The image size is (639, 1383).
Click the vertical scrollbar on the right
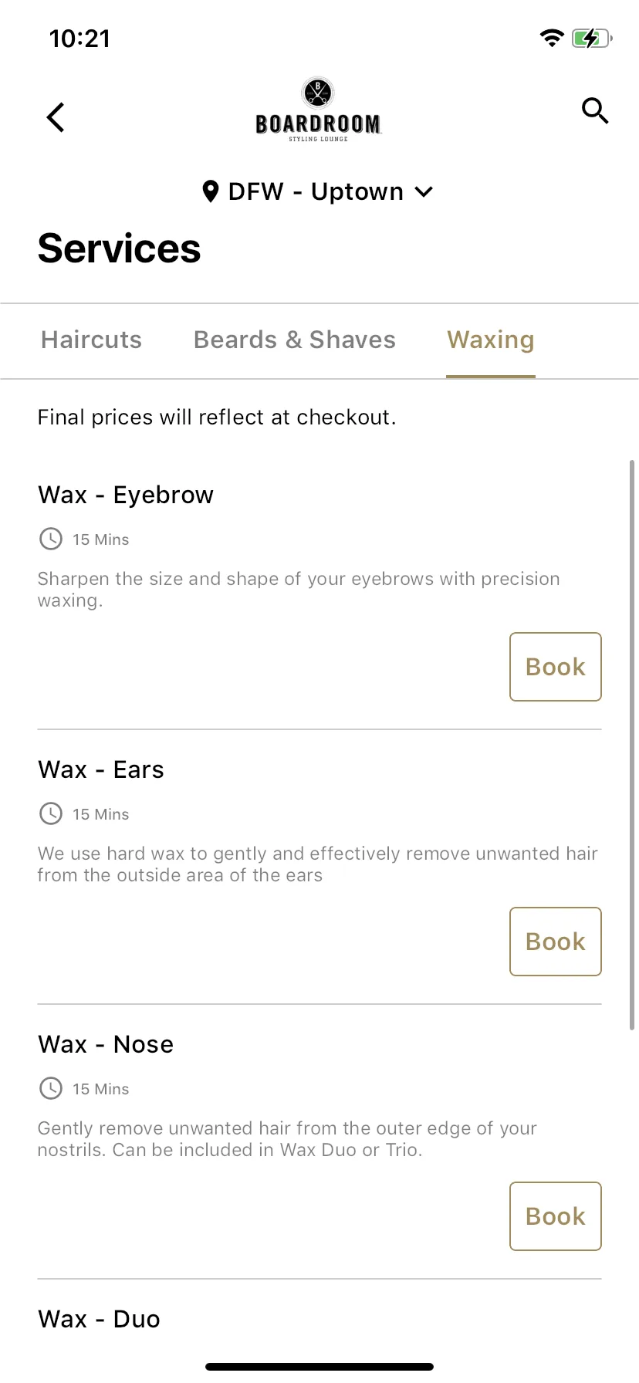[x=632, y=745]
